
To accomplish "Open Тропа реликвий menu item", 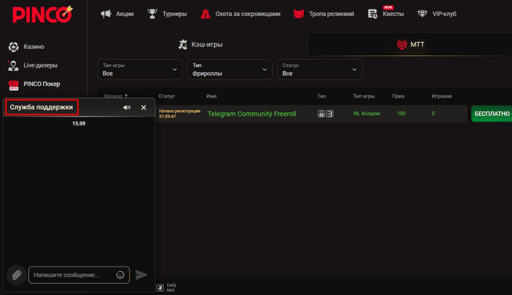I will [x=331, y=14].
